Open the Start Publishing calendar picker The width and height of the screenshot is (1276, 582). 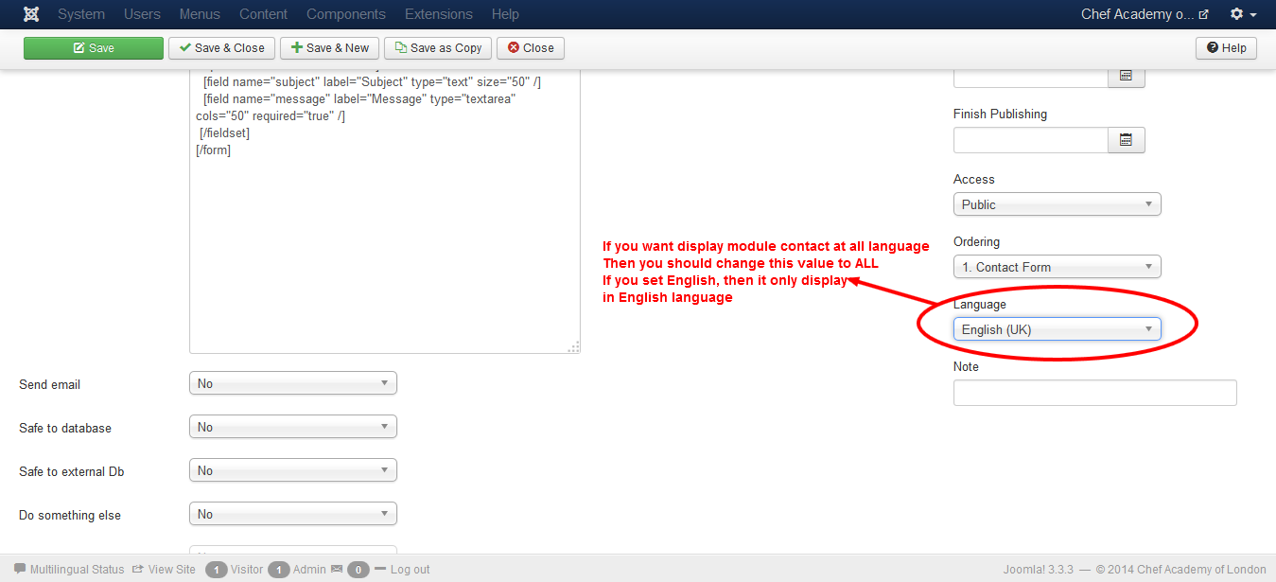(1126, 76)
